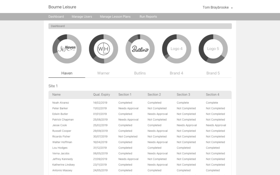
Task: Click the Logo 4 donut chart
Action: click(x=177, y=49)
